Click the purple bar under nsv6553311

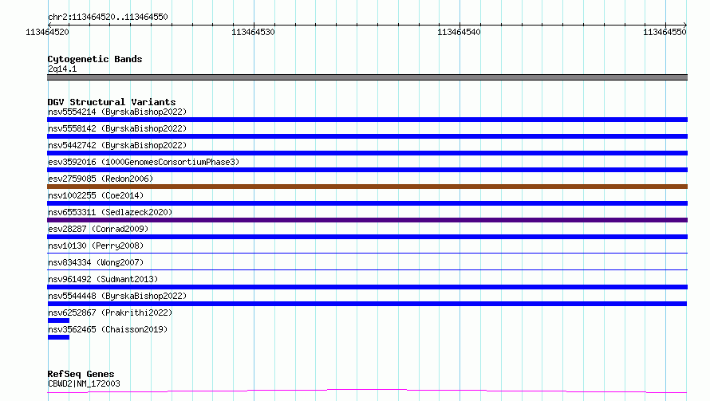click(x=367, y=220)
